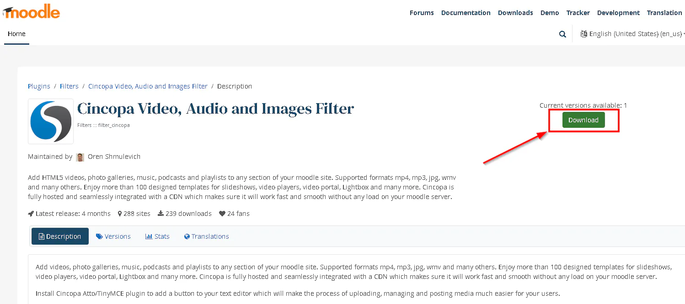Open the Tracker link
685x304 pixels.
pyautogui.click(x=578, y=13)
